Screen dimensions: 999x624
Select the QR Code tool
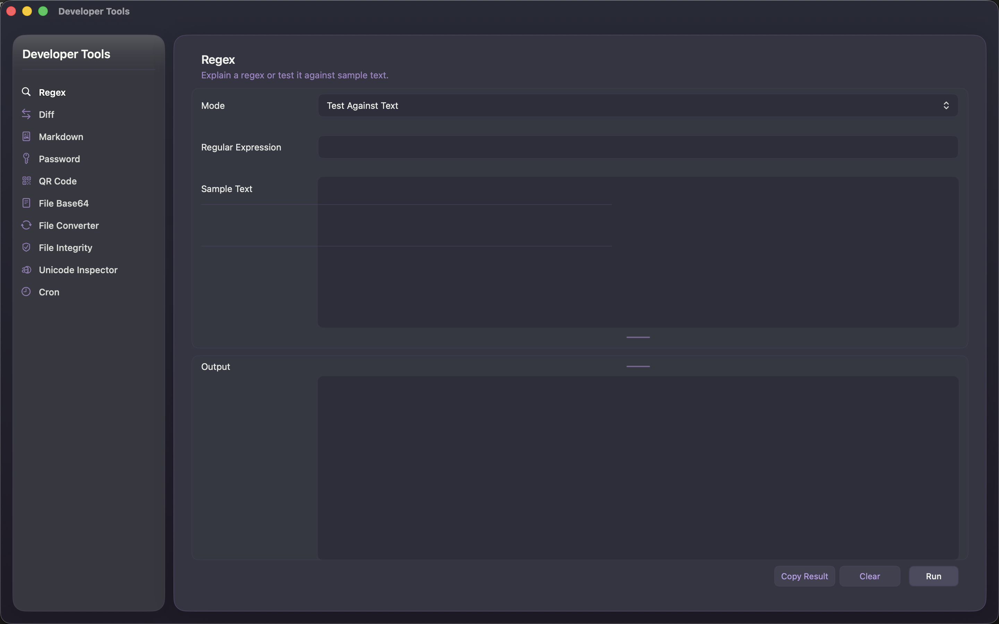[58, 181]
